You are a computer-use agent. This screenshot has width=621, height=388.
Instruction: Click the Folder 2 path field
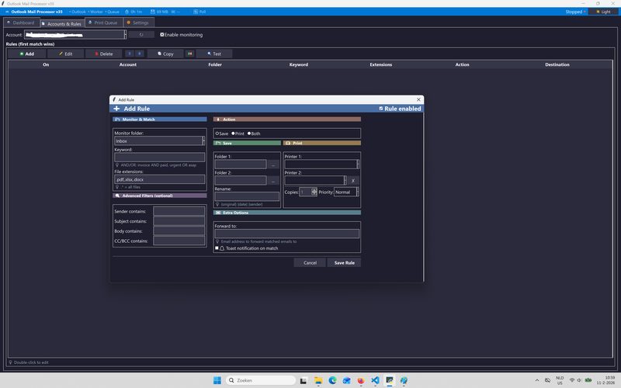[241, 181]
